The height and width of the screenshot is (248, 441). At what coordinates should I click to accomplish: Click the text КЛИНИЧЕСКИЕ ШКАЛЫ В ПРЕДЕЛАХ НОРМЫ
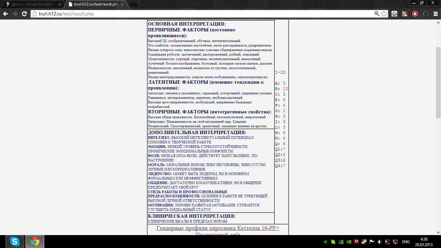point(188,221)
